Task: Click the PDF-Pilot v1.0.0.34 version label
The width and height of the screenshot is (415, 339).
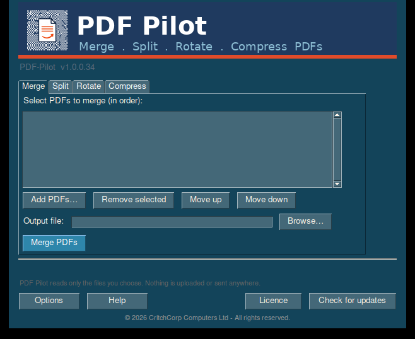Action: click(57, 67)
